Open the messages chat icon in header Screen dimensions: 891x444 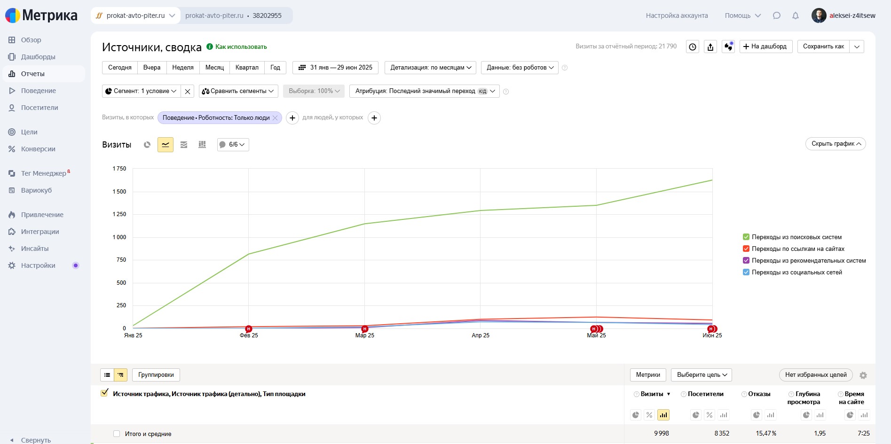pos(777,16)
